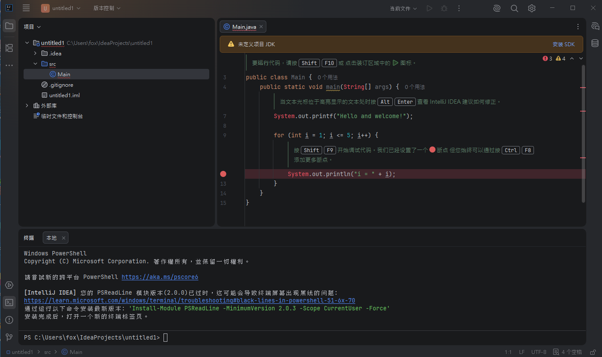Open Search Everywhere magnifier
This screenshot has width=602, height=357.
(x=514, y=8)
